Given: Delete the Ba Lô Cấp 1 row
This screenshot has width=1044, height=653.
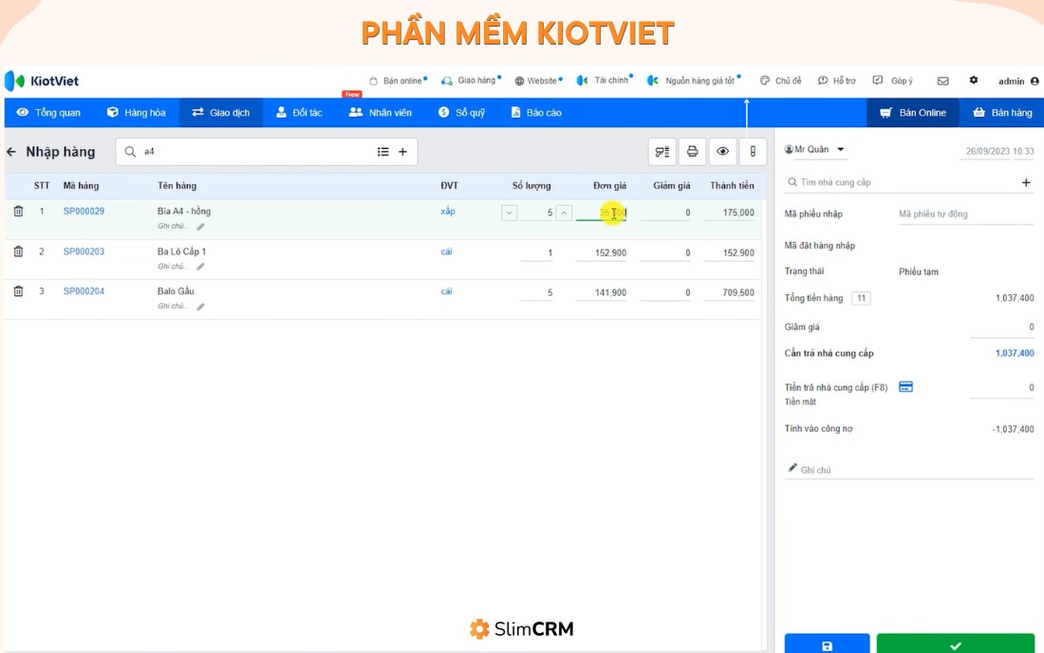Looking at the screenshot, I should tap(19, 252).
